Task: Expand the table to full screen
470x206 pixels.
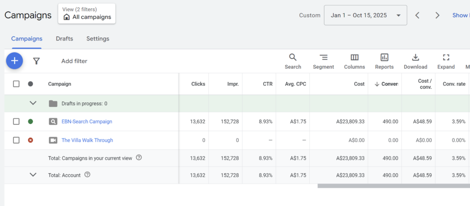Action: (446, 61)
